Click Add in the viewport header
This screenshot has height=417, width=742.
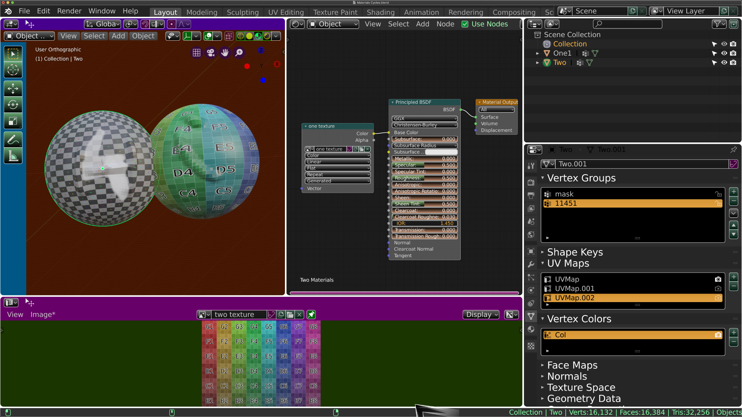pyautogui.click(x=118, y=36)
